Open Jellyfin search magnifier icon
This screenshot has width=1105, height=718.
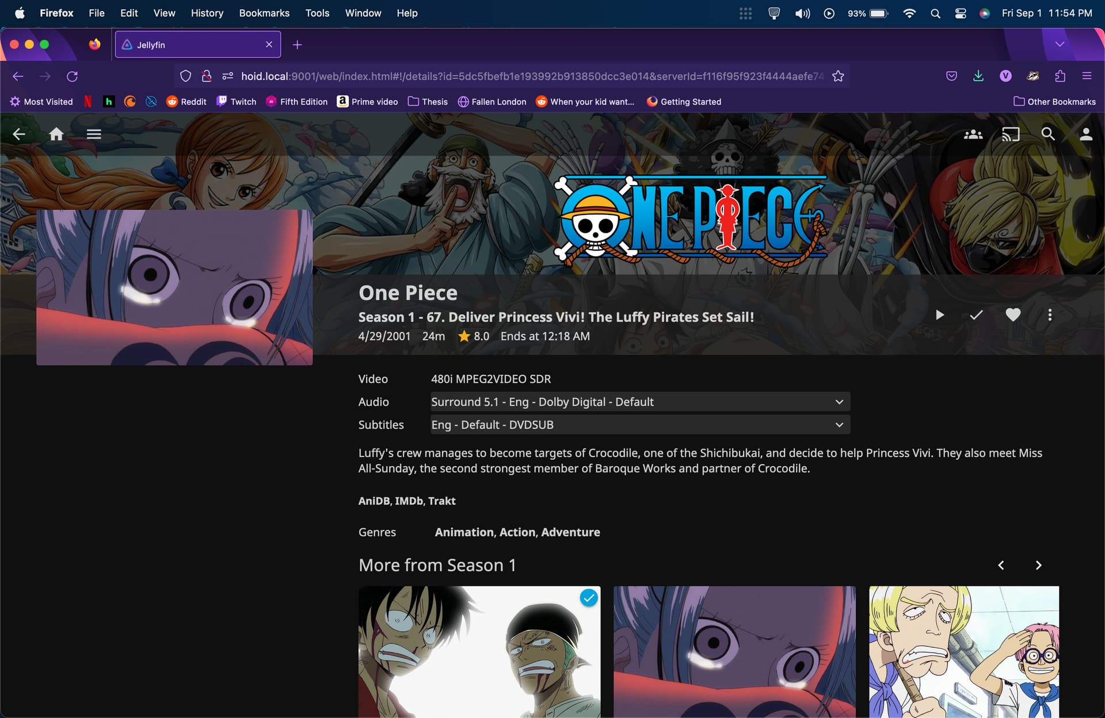pyautogui.click(x=1048, y=134)
